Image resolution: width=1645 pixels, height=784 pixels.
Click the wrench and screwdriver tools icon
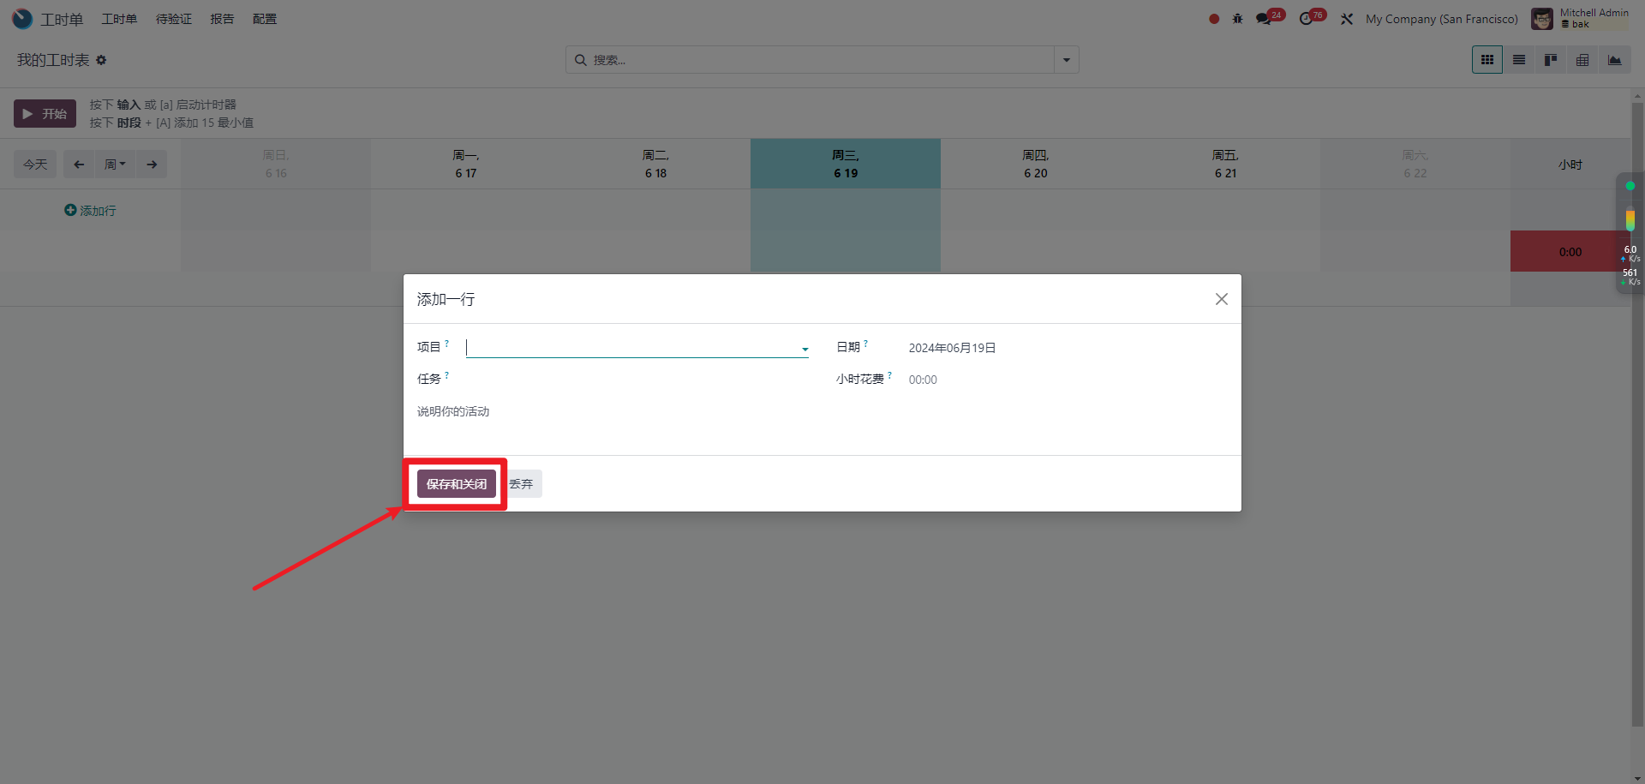(1347, 19)
